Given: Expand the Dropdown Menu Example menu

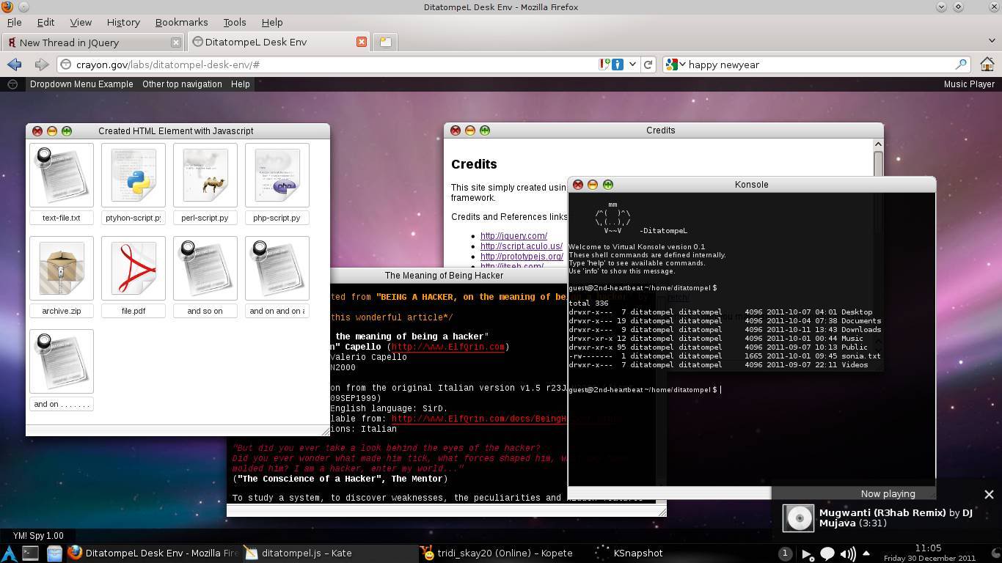Looking at the screenshot, I should [x=81, y=84].
